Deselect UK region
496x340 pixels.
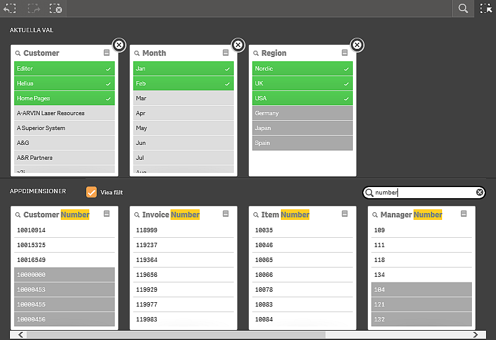click(x=303, y=84)
